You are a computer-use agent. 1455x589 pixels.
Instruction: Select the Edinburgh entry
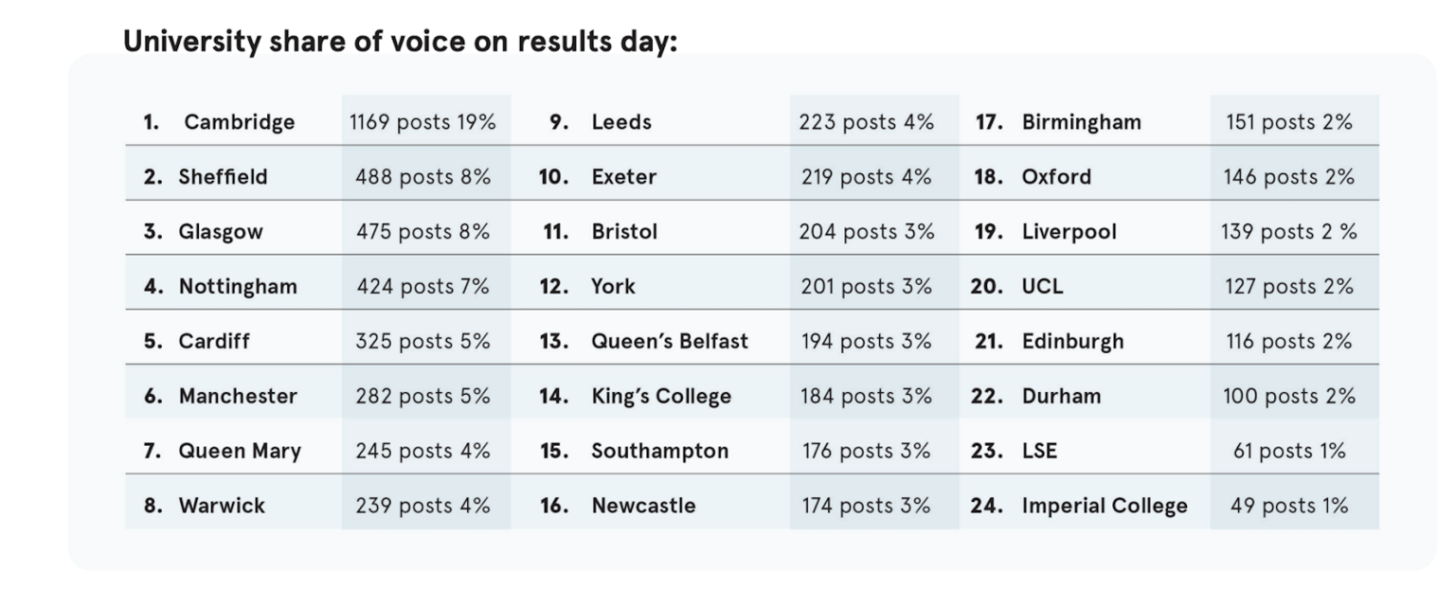pyautogui.click(x=1072, y=342)
